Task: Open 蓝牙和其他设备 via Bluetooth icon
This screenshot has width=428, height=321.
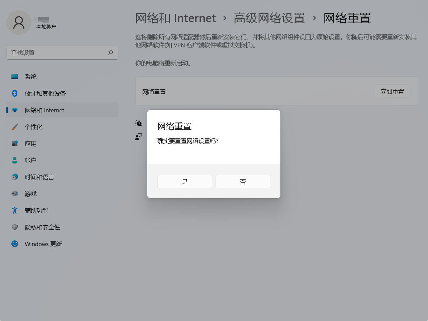Action: (15, 93)
